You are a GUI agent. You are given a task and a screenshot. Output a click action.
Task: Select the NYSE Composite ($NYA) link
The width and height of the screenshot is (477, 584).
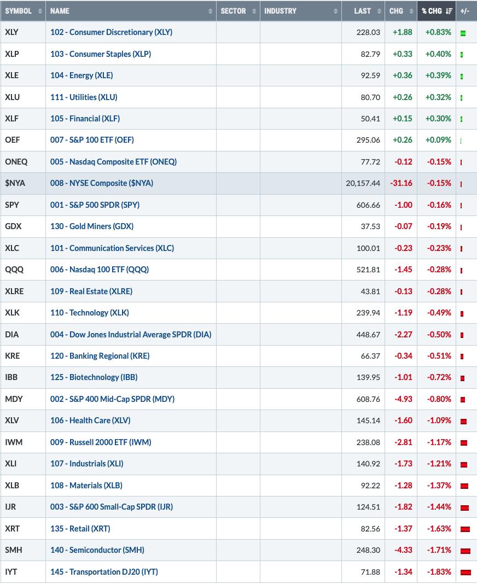coord(102,183)
